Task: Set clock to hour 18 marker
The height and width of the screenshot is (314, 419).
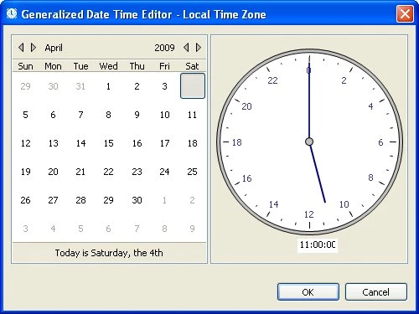Action: (236, 142)
